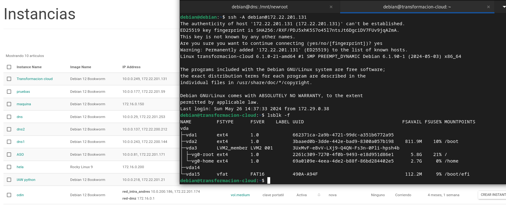Image resolution: width=506 pixels, height=208 pixels.
Task: Open the Transformacion cloud instance link
Action: pyautogui.click(x=35, y=79)
